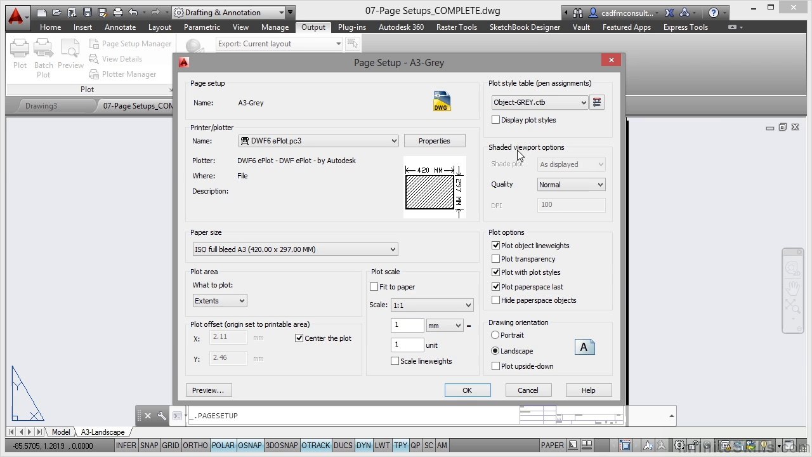Uncheck Plot with plot styles
Viewport: 812px width, 457px height.
click(x=496, y=272)
